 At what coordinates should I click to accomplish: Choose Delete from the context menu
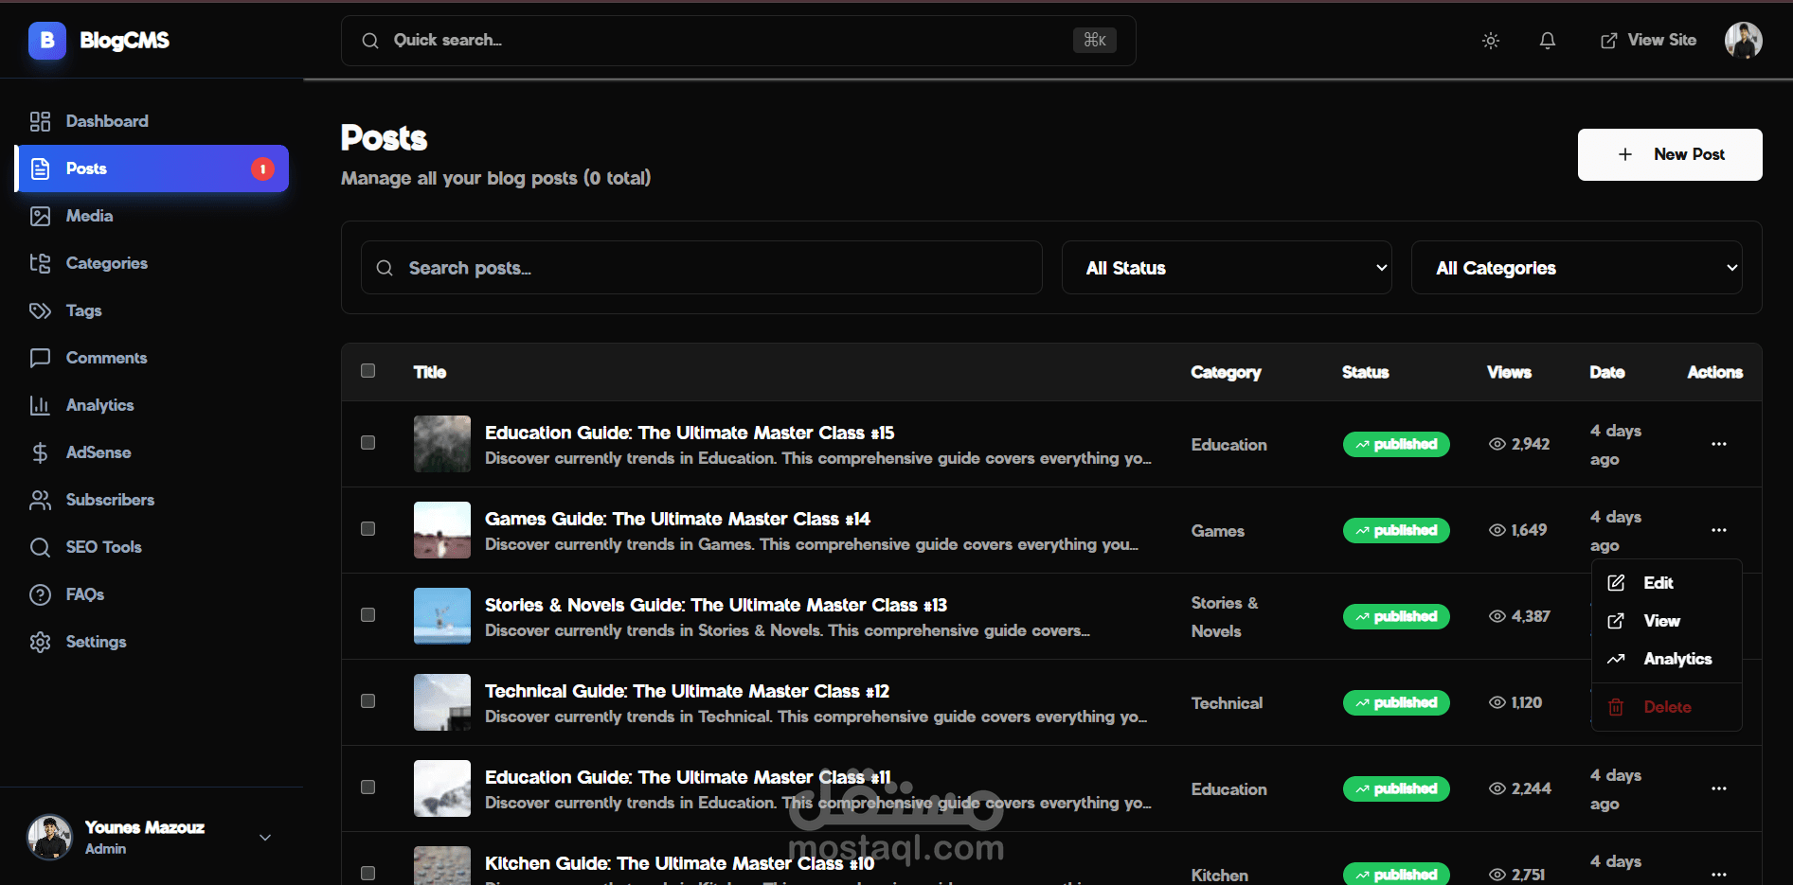coord(1667,707)
